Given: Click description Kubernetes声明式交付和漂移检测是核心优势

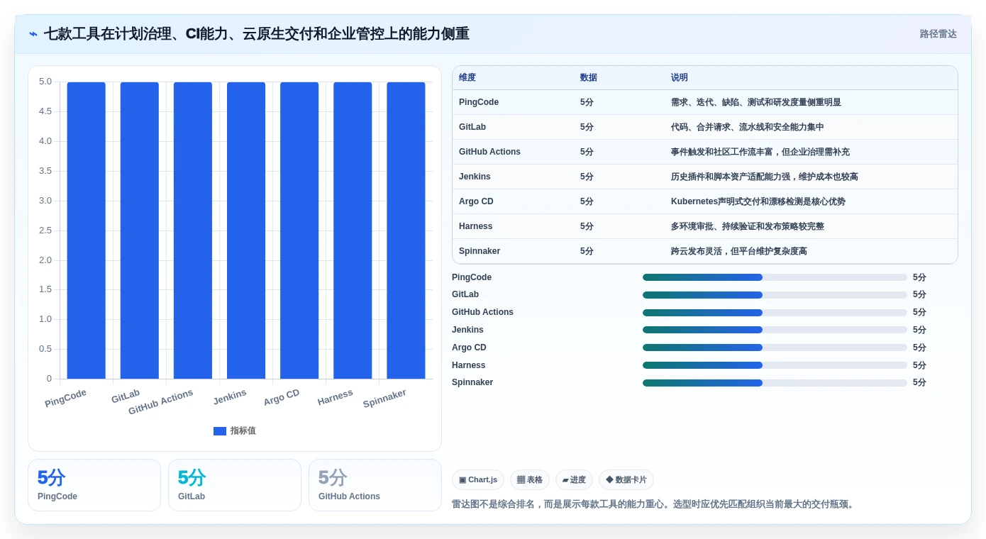Looking at the screenshot, I should (758, 201).
